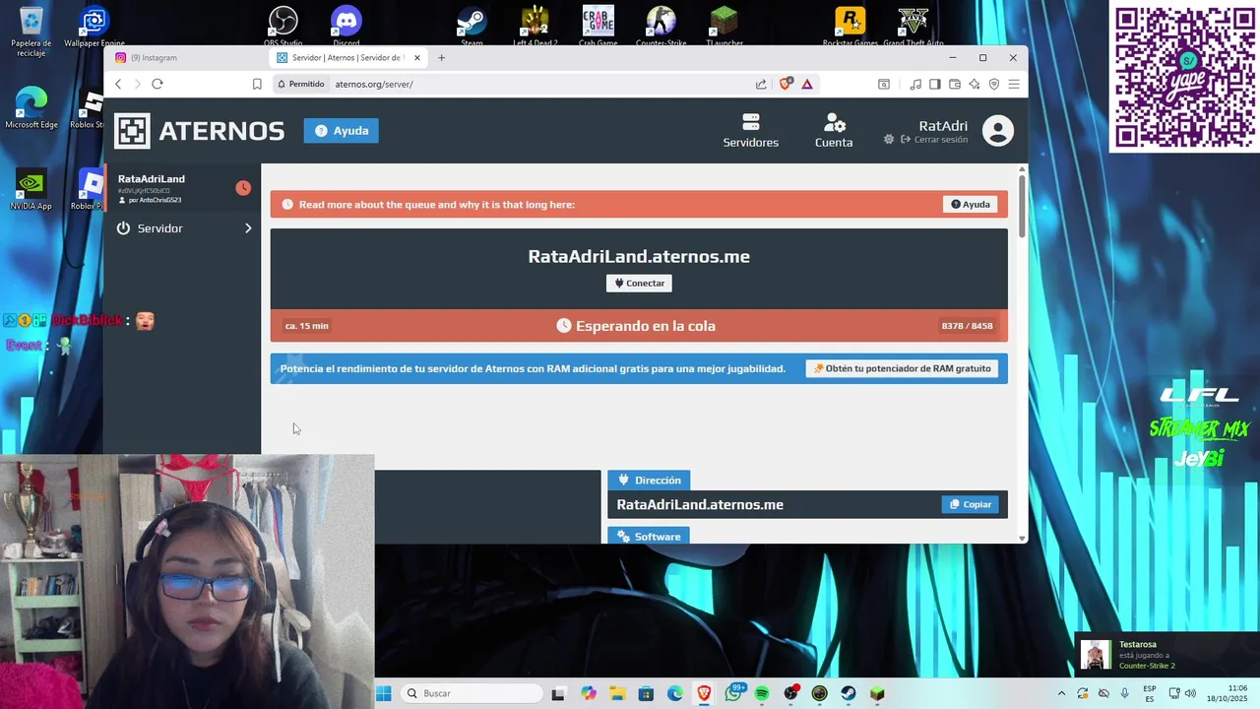The height and width of the screenshot is (709, 1260).
Task: Open the settings gear next to Cerrar sesión
Action: 889,140
